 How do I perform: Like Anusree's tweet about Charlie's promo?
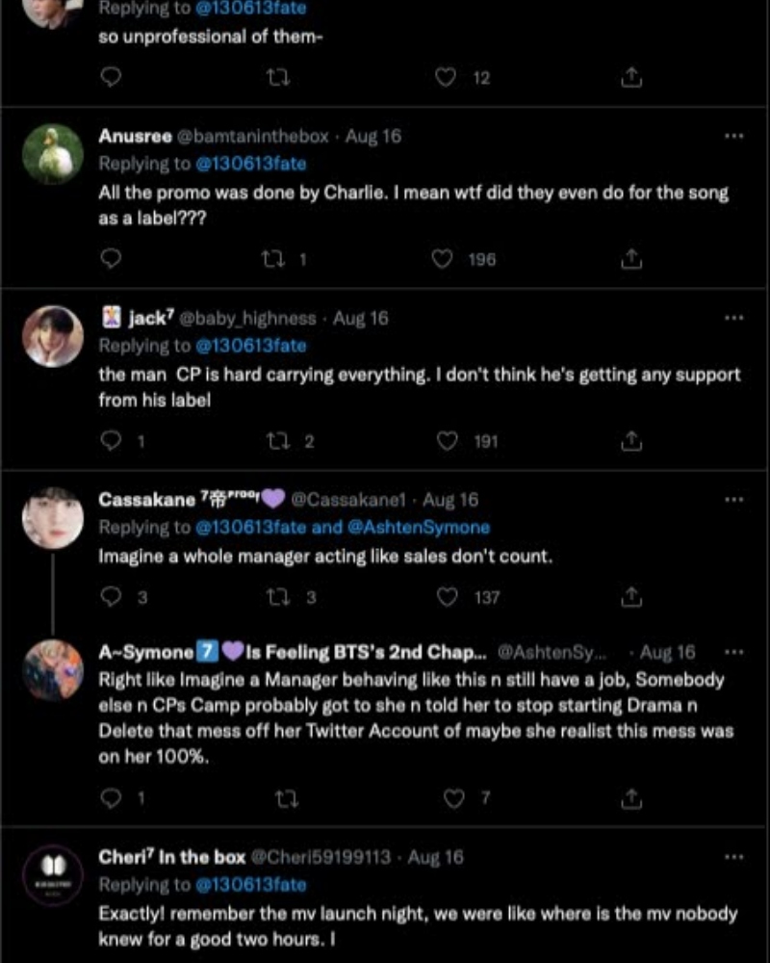point(444,259)
